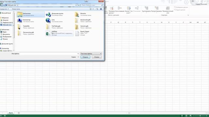Click Скрыть детали in ribbon

point(180,10)
